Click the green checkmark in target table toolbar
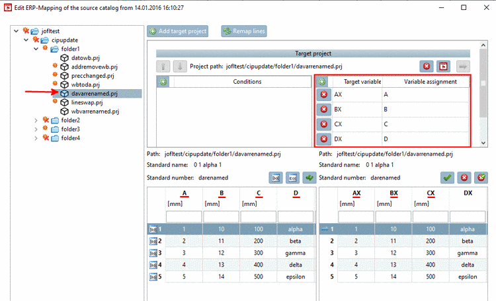 pos(447,178)
